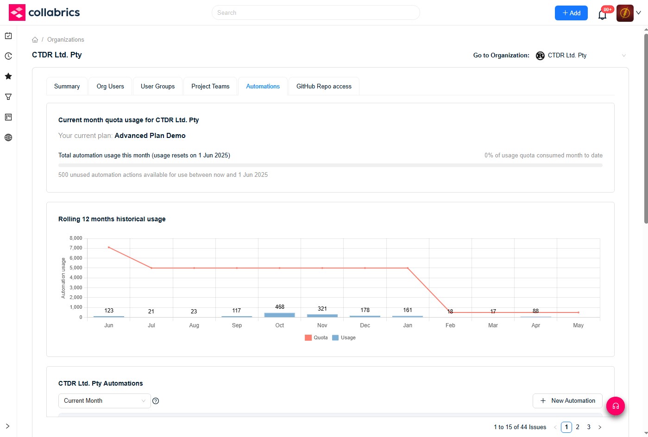
Task: Switch to the Org Users tab
Action: tap(110, 86)
